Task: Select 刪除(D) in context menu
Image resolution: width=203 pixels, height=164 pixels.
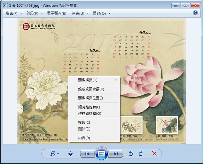Action: pyautogui.click(x=94, y=129)
